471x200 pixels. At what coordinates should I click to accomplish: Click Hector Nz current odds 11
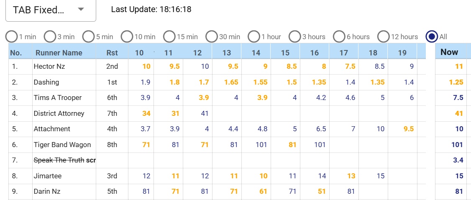click(x=459, y=66)
